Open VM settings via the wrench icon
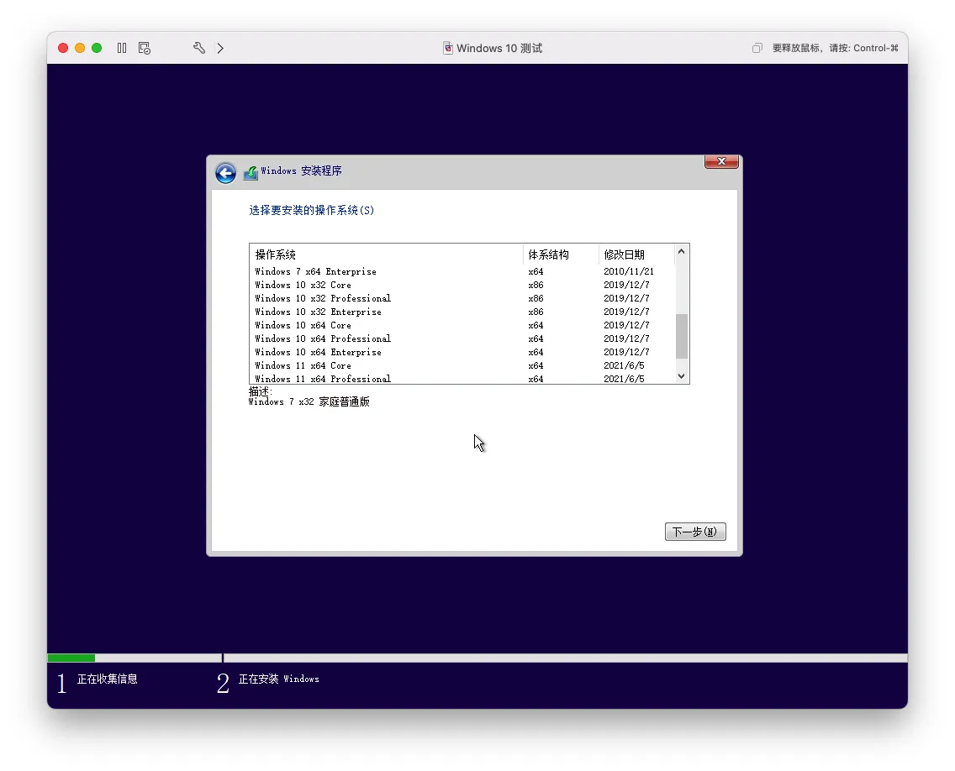Screen dimensions: 955x771 pos(199,48)
